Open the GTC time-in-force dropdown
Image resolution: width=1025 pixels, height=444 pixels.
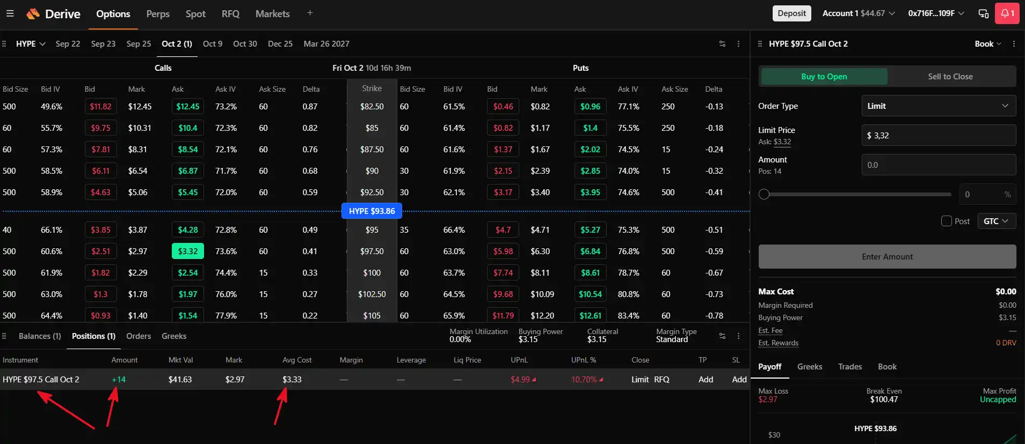(997, 221)
